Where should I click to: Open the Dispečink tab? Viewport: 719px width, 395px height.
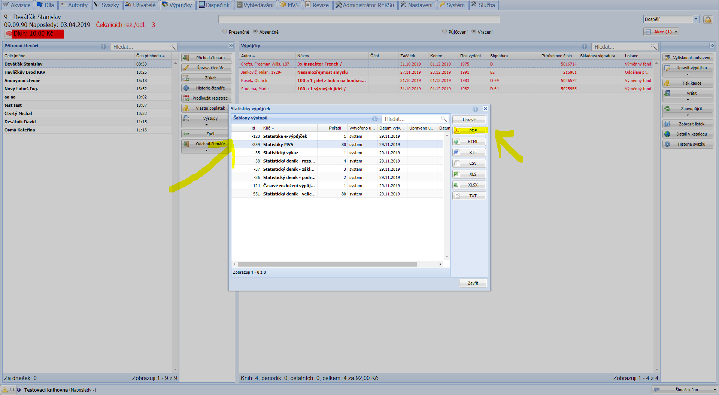214,5
